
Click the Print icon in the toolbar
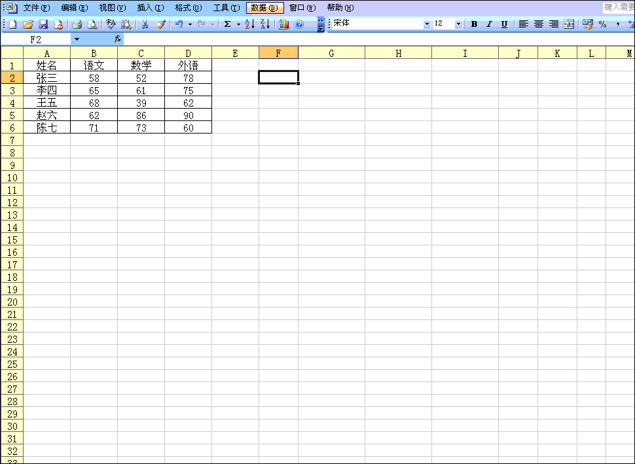[77, 24]
